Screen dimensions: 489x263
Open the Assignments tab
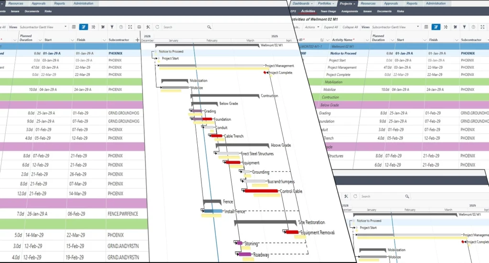[x=349, y=11]
